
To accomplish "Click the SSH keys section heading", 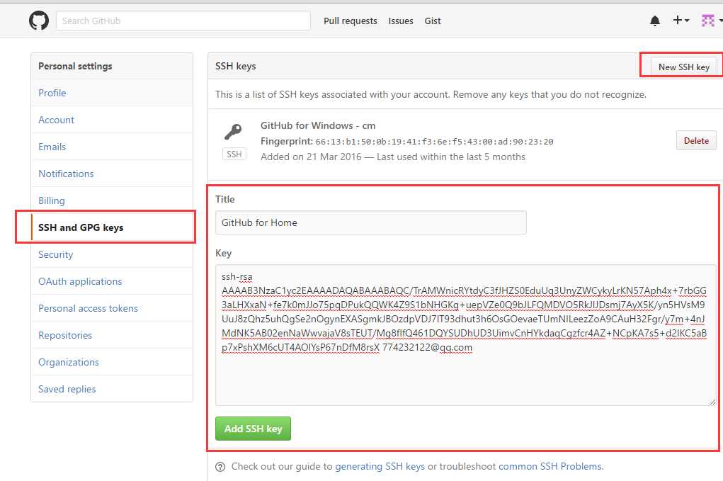I will click(235, 66).
